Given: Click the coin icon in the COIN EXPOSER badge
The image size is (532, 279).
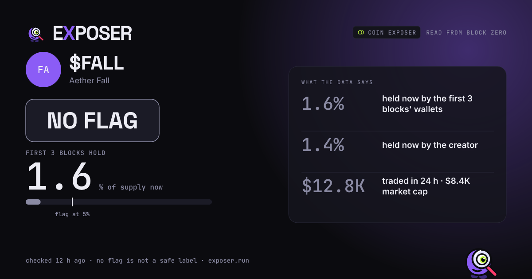Looking at the screenshot, I should (x=361, y=32).
